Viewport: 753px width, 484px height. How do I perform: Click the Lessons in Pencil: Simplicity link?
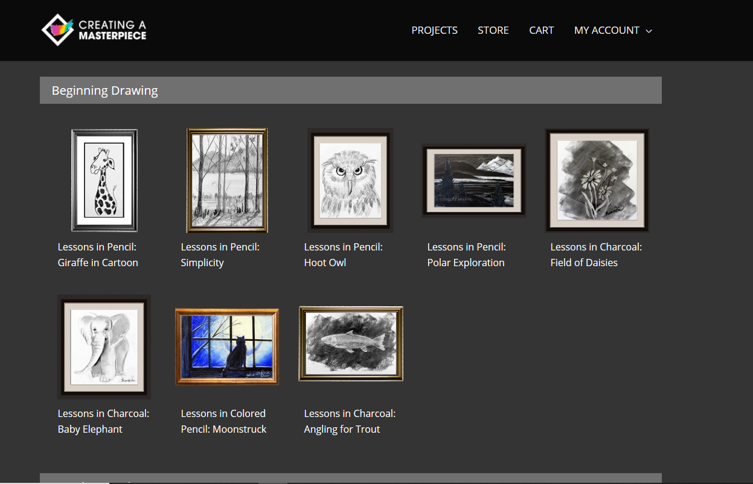[x=220, y=255]
